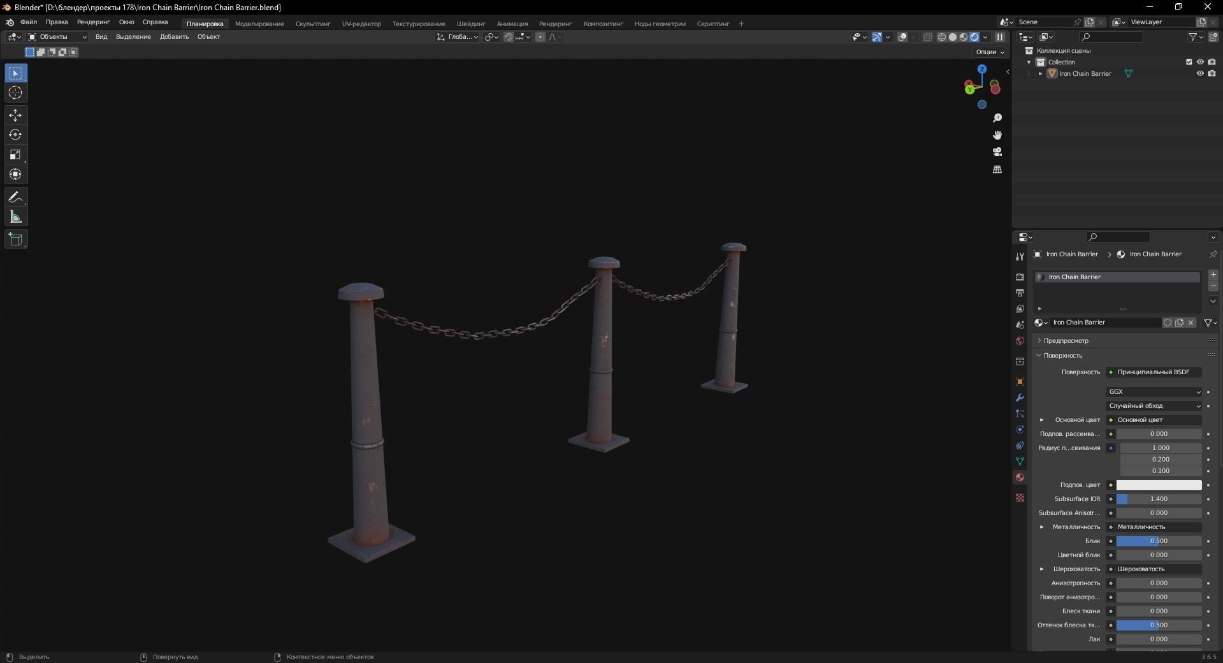Open the Выделение menu
The width and height of the screenshot is (1223, 663).
[x=133, y=37]
